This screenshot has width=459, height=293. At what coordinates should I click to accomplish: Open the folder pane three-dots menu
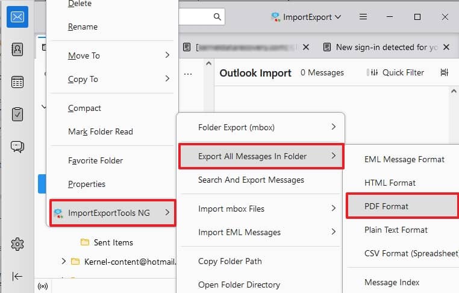(188, 74)
